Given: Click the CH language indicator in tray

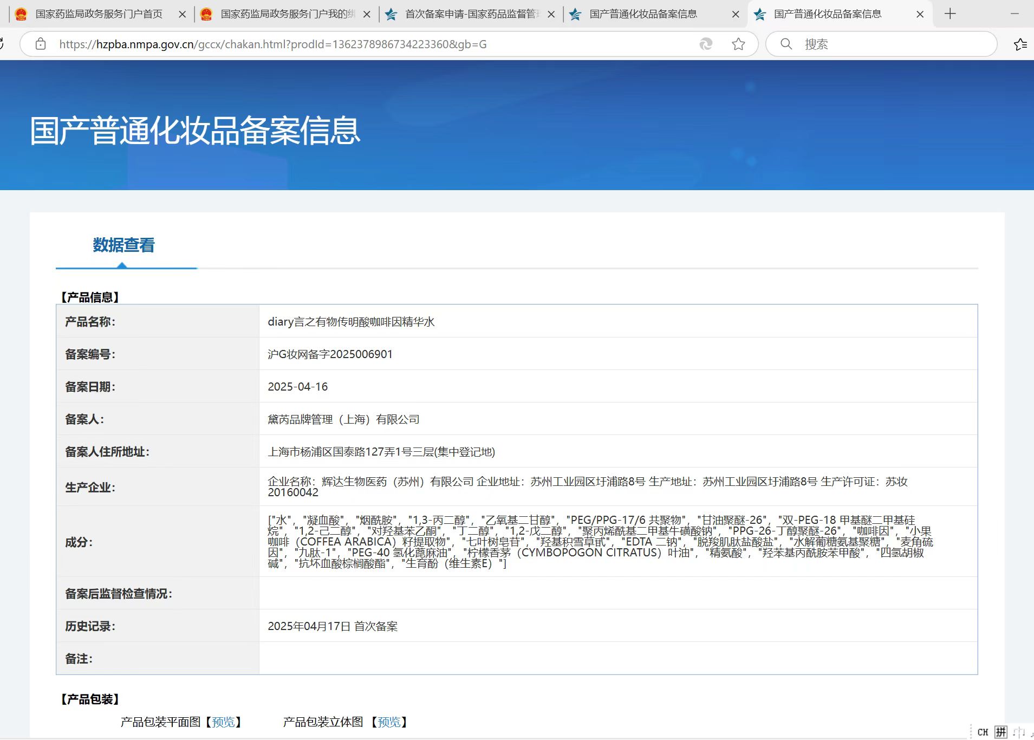Looking at the screenshot, I should pos(983,732).
